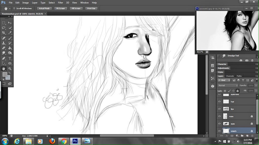Select the Lasso tool
This screenshot has height=145, width=259.
click(4, 28)
